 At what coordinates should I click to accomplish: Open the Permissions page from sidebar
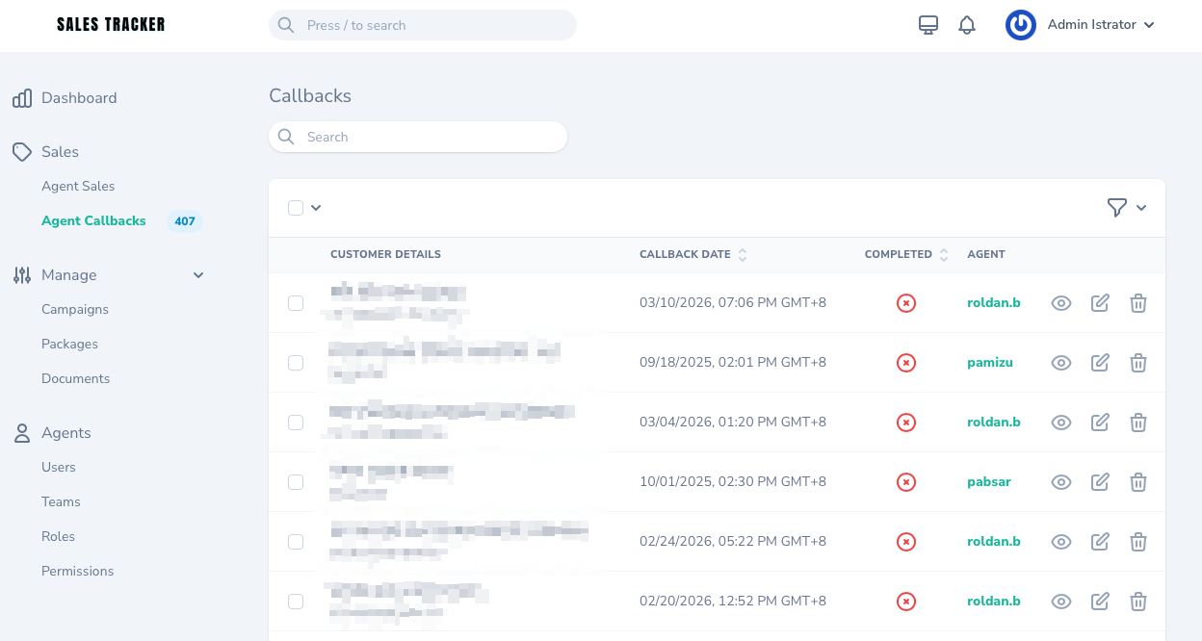[x=77, y=571]
